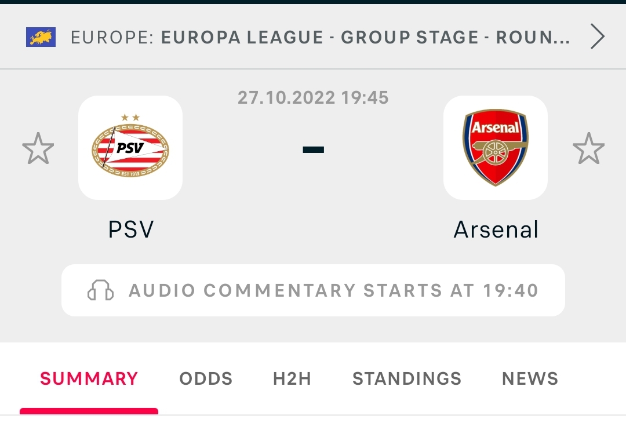The height and width of the screenshot is (423, 626).
Task: Select the Summary tab
Action: click(89, 379)
